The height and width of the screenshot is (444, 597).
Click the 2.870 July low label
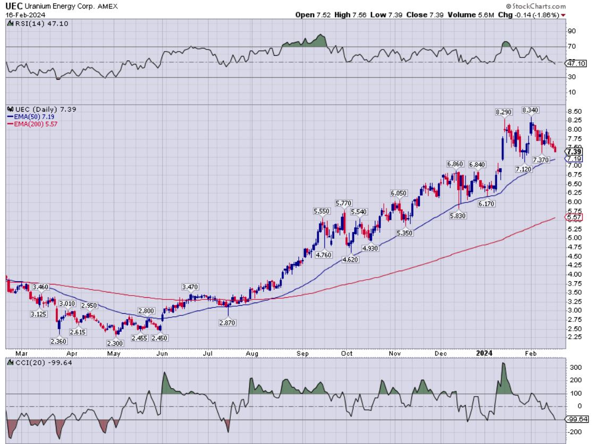(x=228, y=323)
